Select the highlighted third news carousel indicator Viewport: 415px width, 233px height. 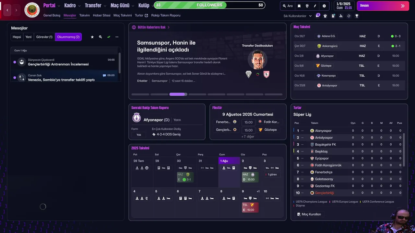(x=178, y=94)
